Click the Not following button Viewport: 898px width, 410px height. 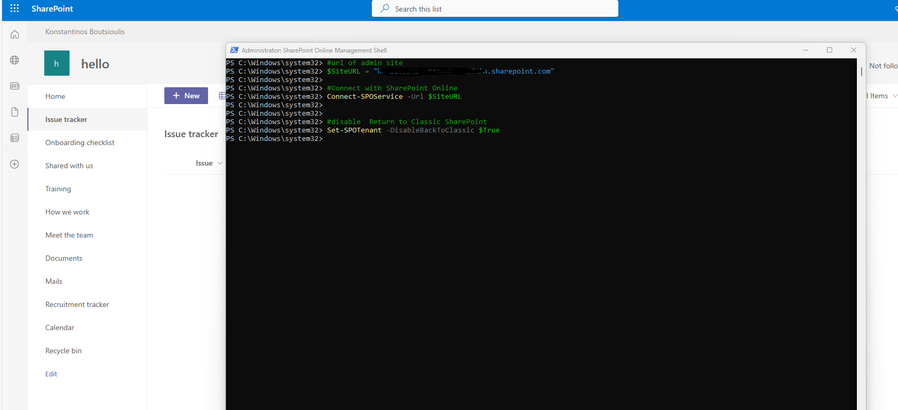tap(883, 66)
